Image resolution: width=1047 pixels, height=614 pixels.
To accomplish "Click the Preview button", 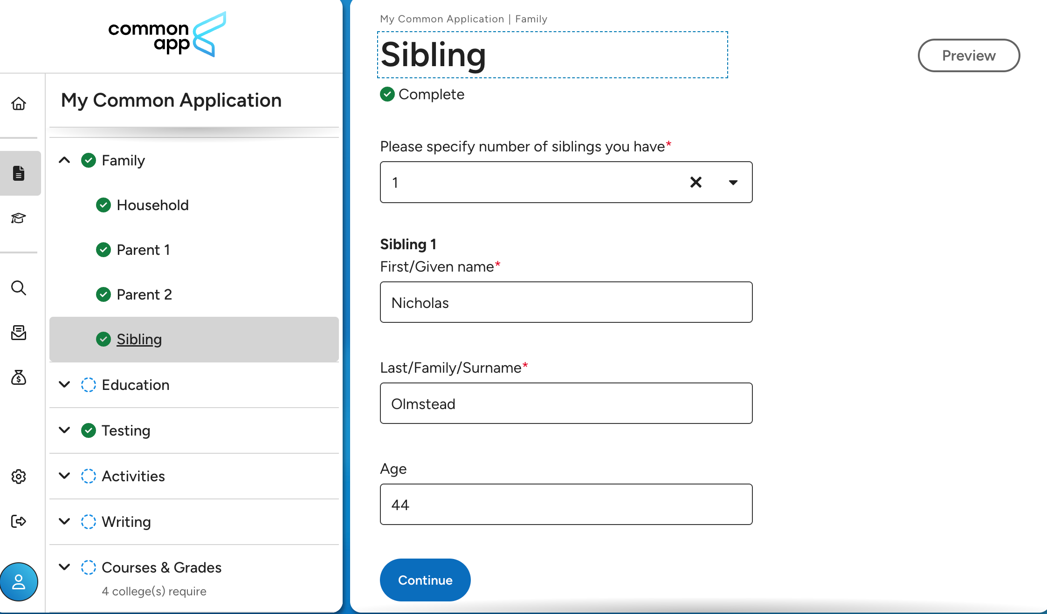I will pos(969,55).
